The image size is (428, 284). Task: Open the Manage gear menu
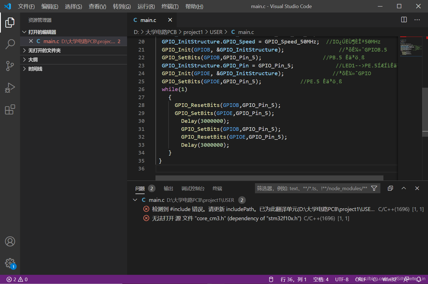tap(10, 263)
